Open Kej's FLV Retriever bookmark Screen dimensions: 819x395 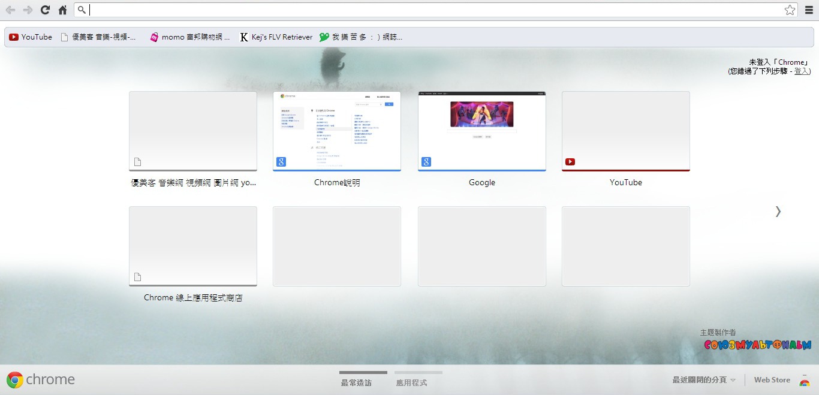pos(276,37)
